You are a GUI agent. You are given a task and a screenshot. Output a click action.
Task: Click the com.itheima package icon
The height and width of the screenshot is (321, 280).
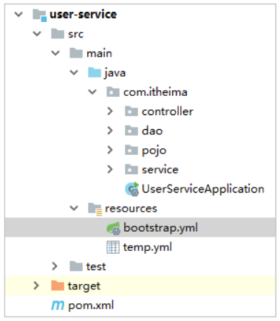pos(113,92)
